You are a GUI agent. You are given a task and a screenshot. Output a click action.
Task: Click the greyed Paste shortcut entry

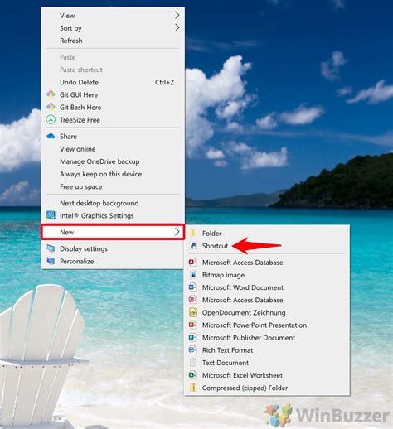click(x=113, y=70)
